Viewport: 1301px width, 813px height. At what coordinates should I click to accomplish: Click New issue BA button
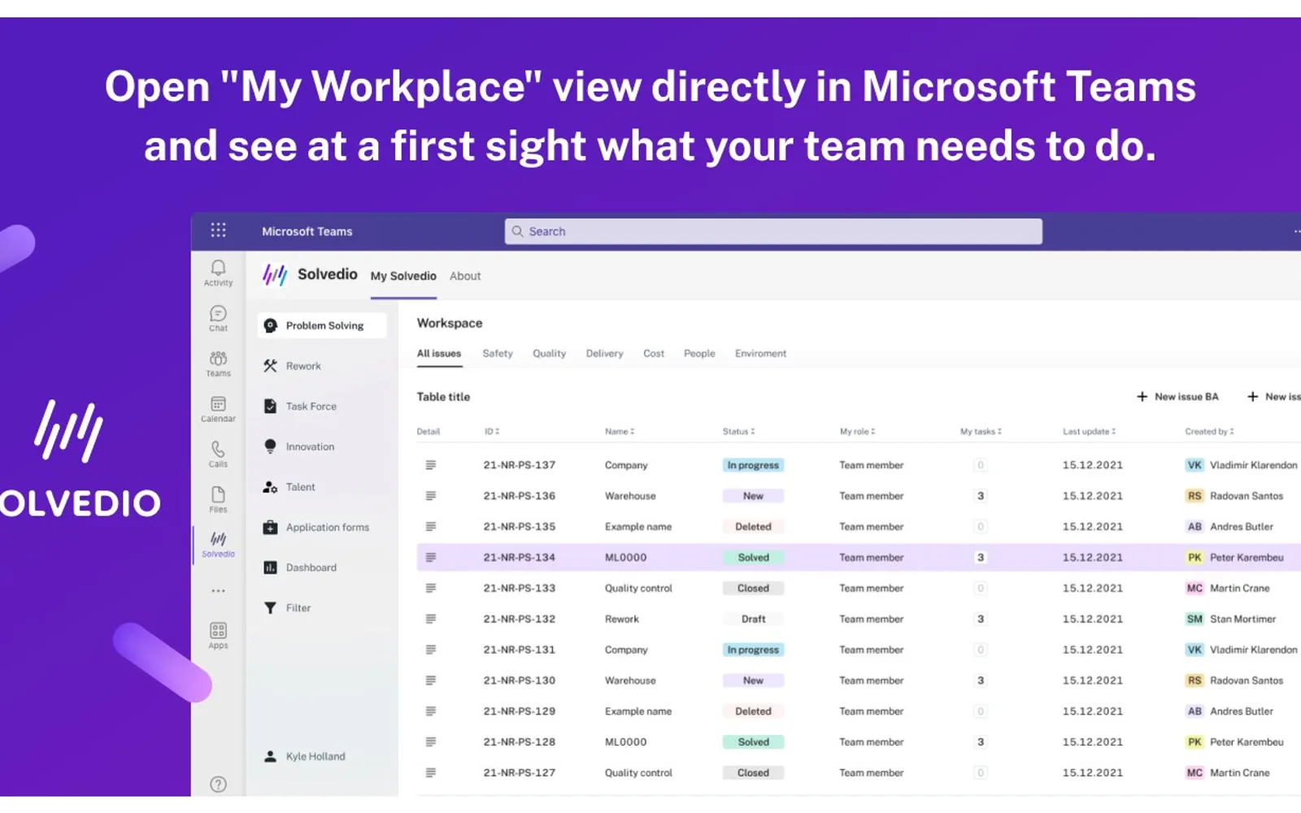point(1177,397)
